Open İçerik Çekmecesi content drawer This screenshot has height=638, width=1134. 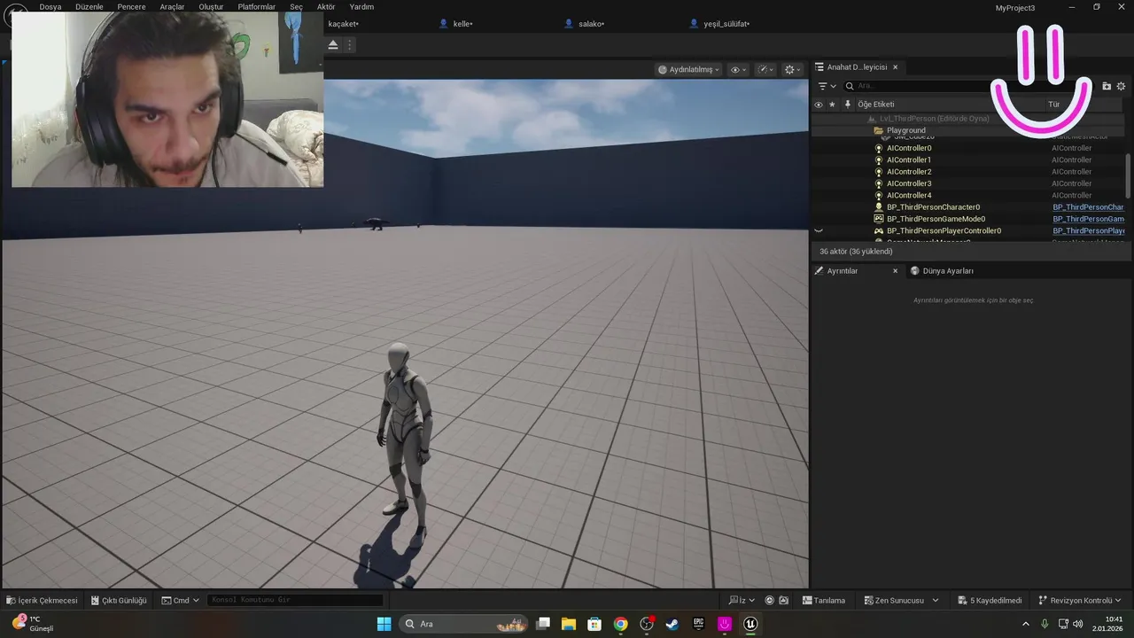click(42, 600)
